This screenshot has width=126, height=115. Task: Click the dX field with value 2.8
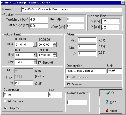click(x=24, y=83)
